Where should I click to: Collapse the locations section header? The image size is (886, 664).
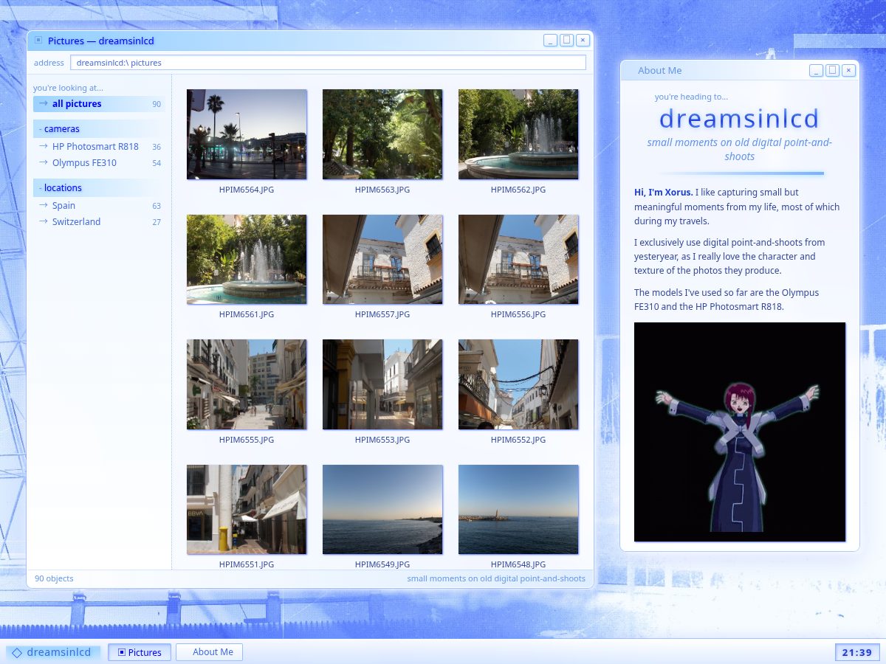point(99,188)
